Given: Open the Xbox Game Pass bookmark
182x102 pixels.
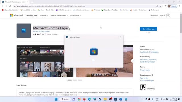Looking at the screenshot, I should [x=109, y=10].
